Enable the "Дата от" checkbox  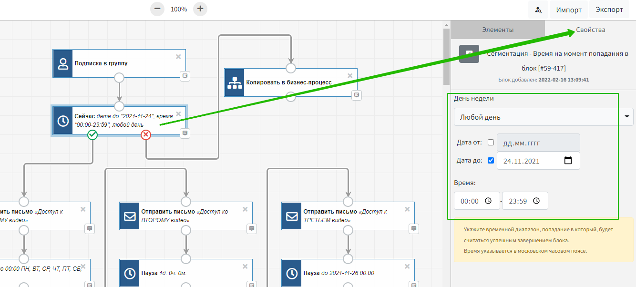[x=491, y=143]
